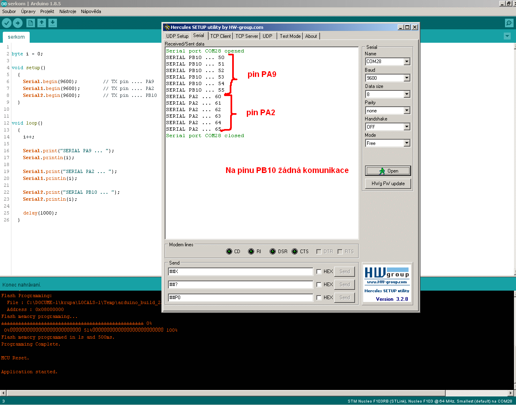This screenshot has height=405, width=516.
Task: Click the CD modem line indicator
Action: coord(229,252)
